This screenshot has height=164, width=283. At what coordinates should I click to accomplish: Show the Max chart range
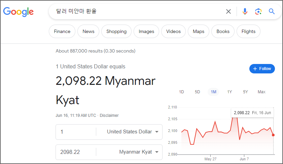tap(261, 92)
